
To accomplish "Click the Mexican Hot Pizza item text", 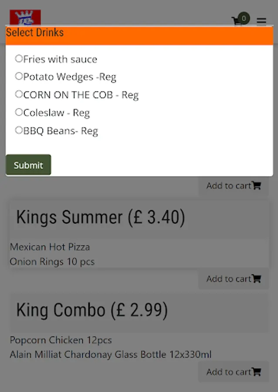I will click(x=50, y=247).
